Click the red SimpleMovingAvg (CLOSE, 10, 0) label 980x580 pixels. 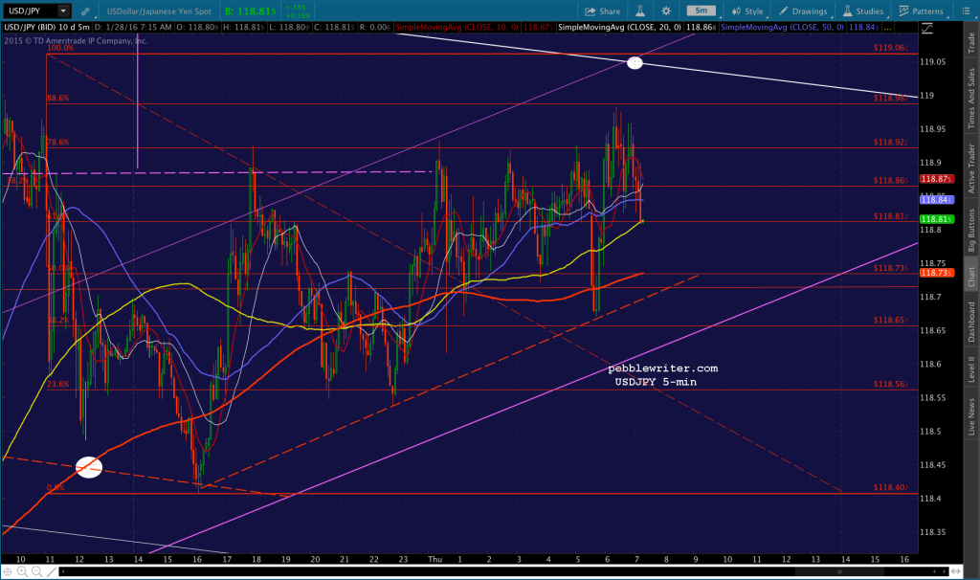457,28
